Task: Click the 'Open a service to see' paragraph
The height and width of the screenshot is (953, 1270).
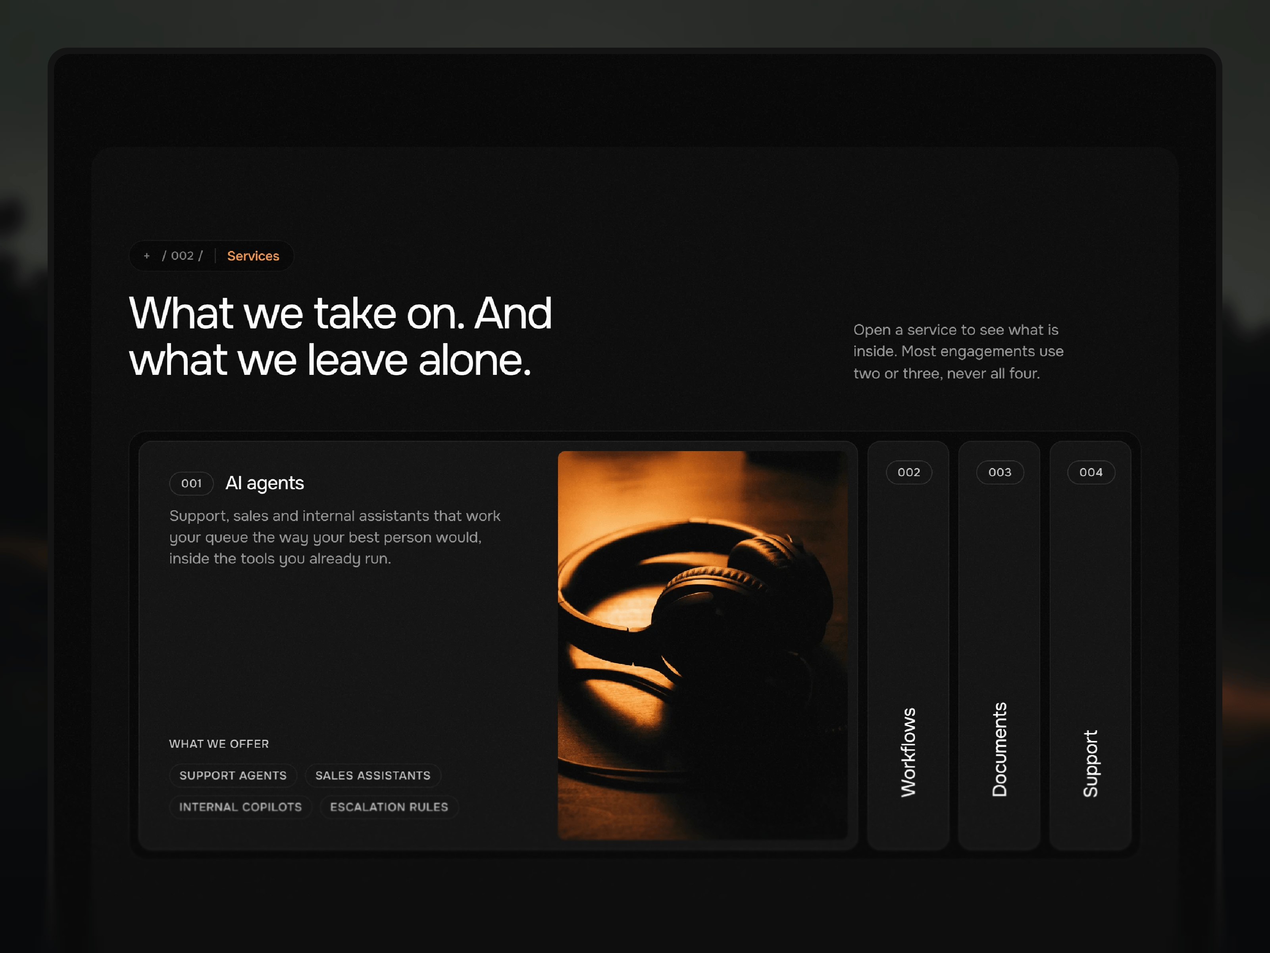Action: click(x=958, y=351)
